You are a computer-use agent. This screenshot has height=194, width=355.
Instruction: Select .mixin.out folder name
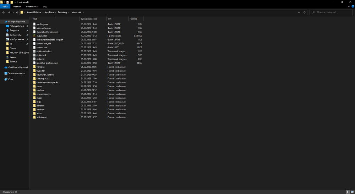pos(42,117)
